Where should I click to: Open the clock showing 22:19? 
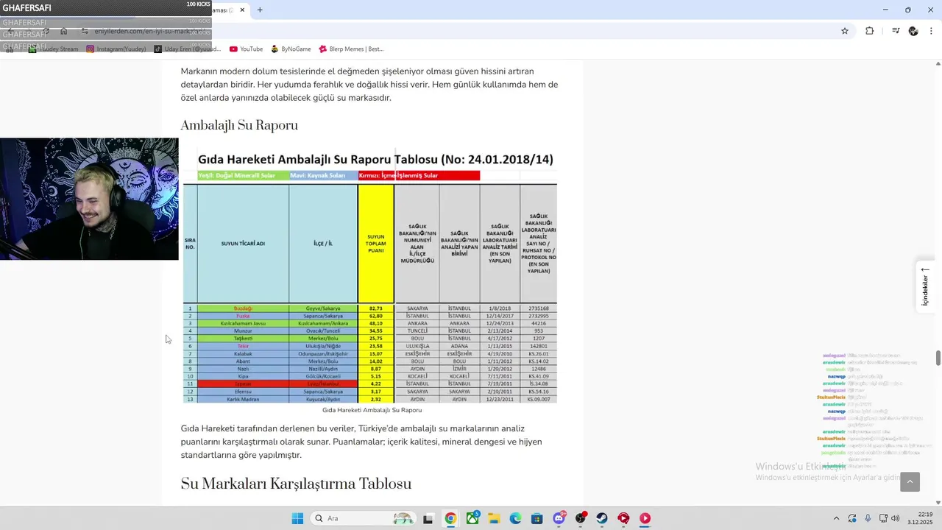(921, 518)
